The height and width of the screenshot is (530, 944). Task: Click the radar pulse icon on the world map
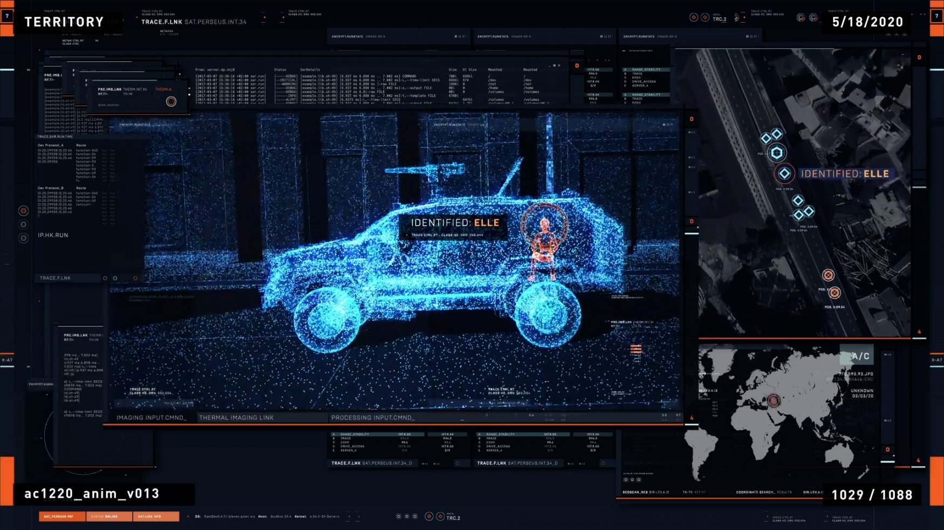point(774,399)
